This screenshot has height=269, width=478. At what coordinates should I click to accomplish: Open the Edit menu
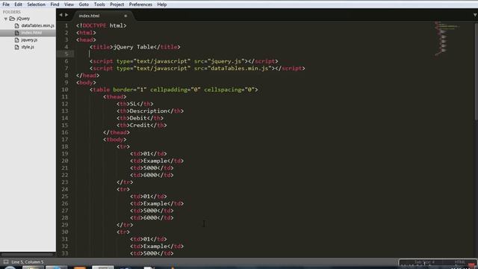[18, 4]
